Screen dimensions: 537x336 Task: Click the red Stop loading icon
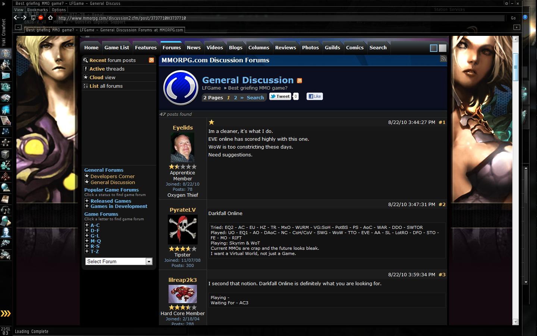click(x=41, y=18)
